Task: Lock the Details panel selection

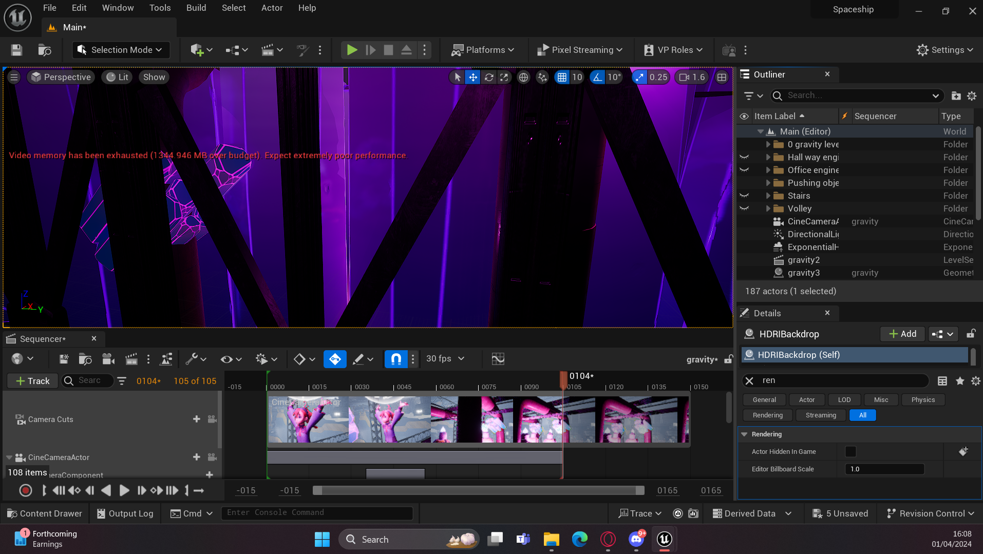Action: click(x=971, y=334)
